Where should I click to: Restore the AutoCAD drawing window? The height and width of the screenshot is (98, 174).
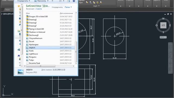pos(168,14)
